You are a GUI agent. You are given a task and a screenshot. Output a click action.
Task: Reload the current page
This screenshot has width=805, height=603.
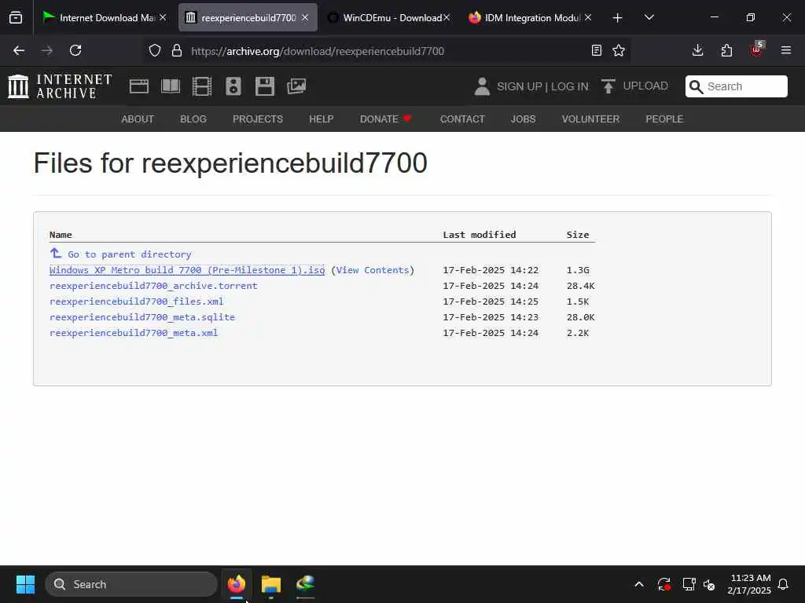tap(75, 50)
